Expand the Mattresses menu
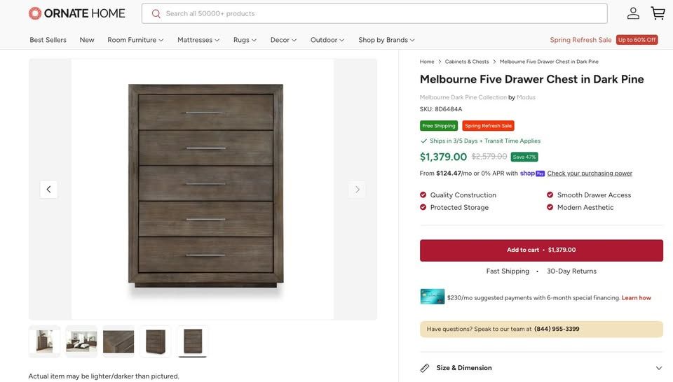 click(198, 40)
